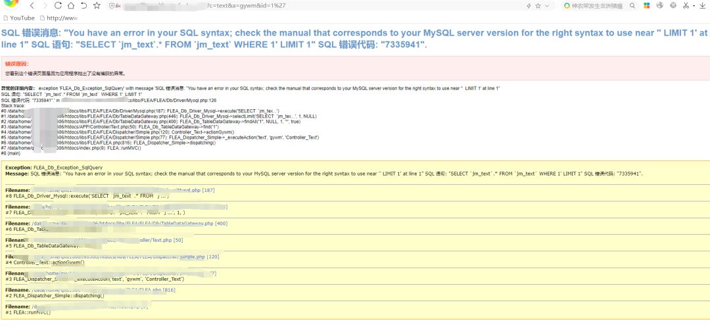The image size is (710, 334).
Task: Click the '#8 {main}' line
Action: pos(11,153)
